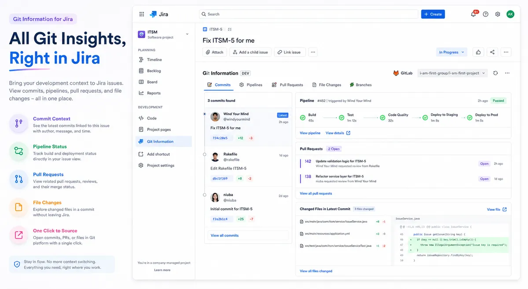Open Project settings in the sidebar
Screen dimensions: 528x289
pos(164,166)
